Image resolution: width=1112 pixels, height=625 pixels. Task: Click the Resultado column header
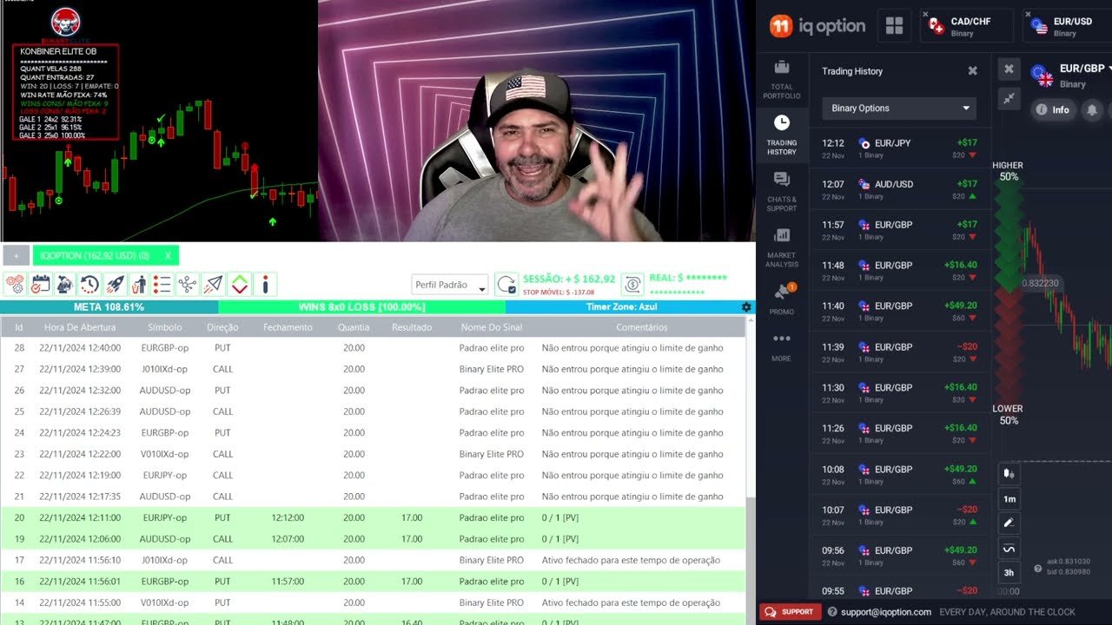[412, 327]
